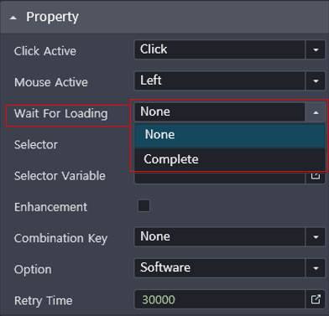Click the Combination Key None value box
This screenshot has height=316, width=329.
pos(220,237)
